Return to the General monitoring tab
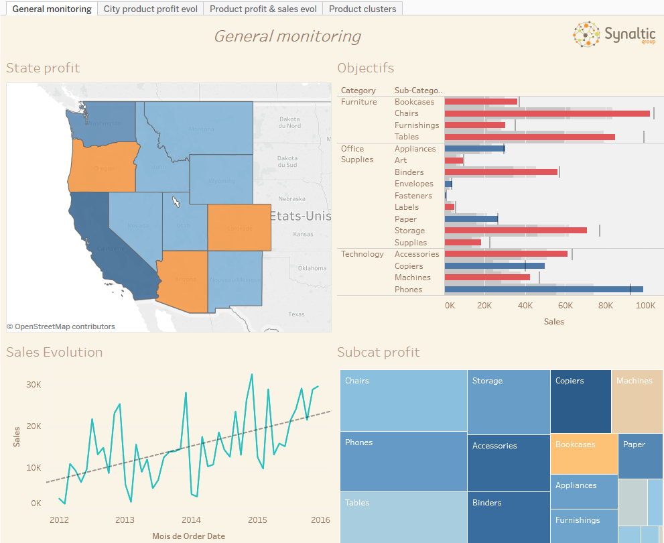Viewport: 664px width, 543px height. (51, 9)
